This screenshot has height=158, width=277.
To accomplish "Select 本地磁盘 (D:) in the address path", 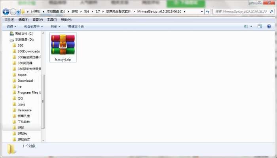I will point(56,11).
